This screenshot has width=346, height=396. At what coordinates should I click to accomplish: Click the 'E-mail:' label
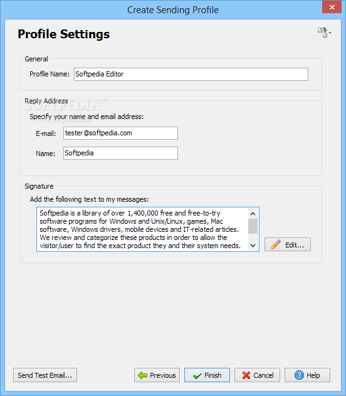coord(46,133)
